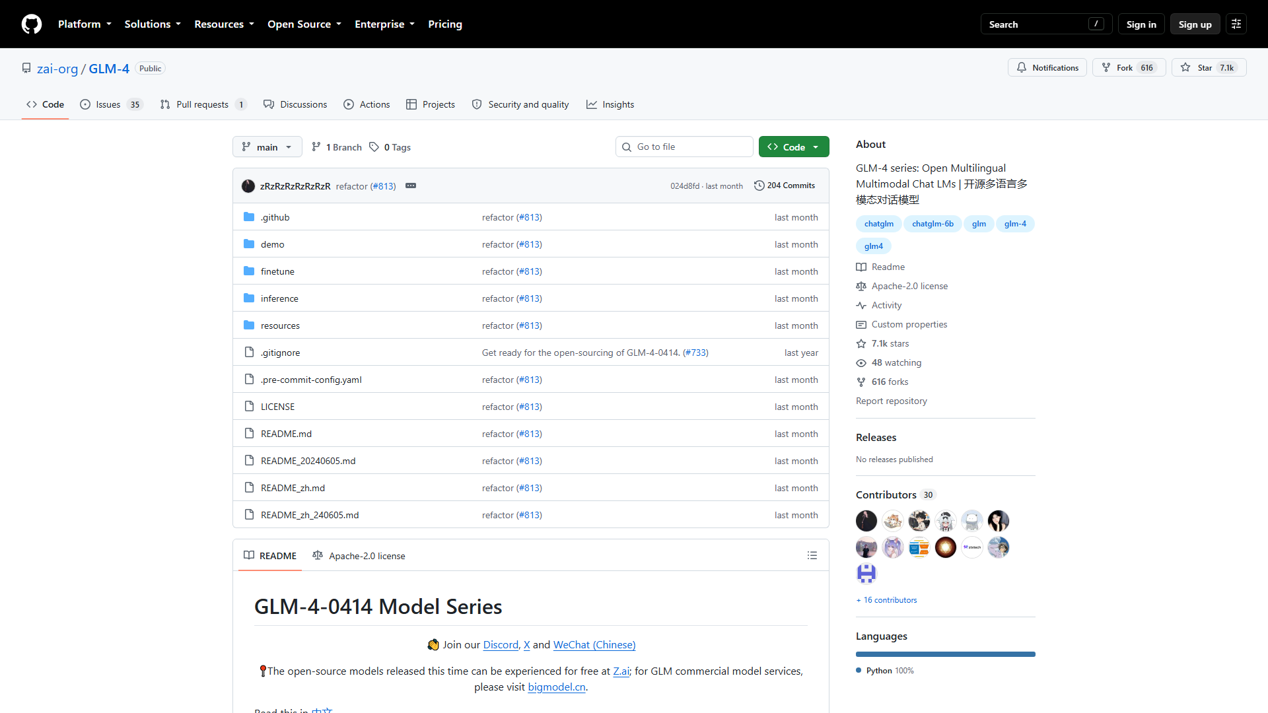Expand the Open Source menu
The width and height of the screenshot is (1268, 713).
tap(304, 24)
